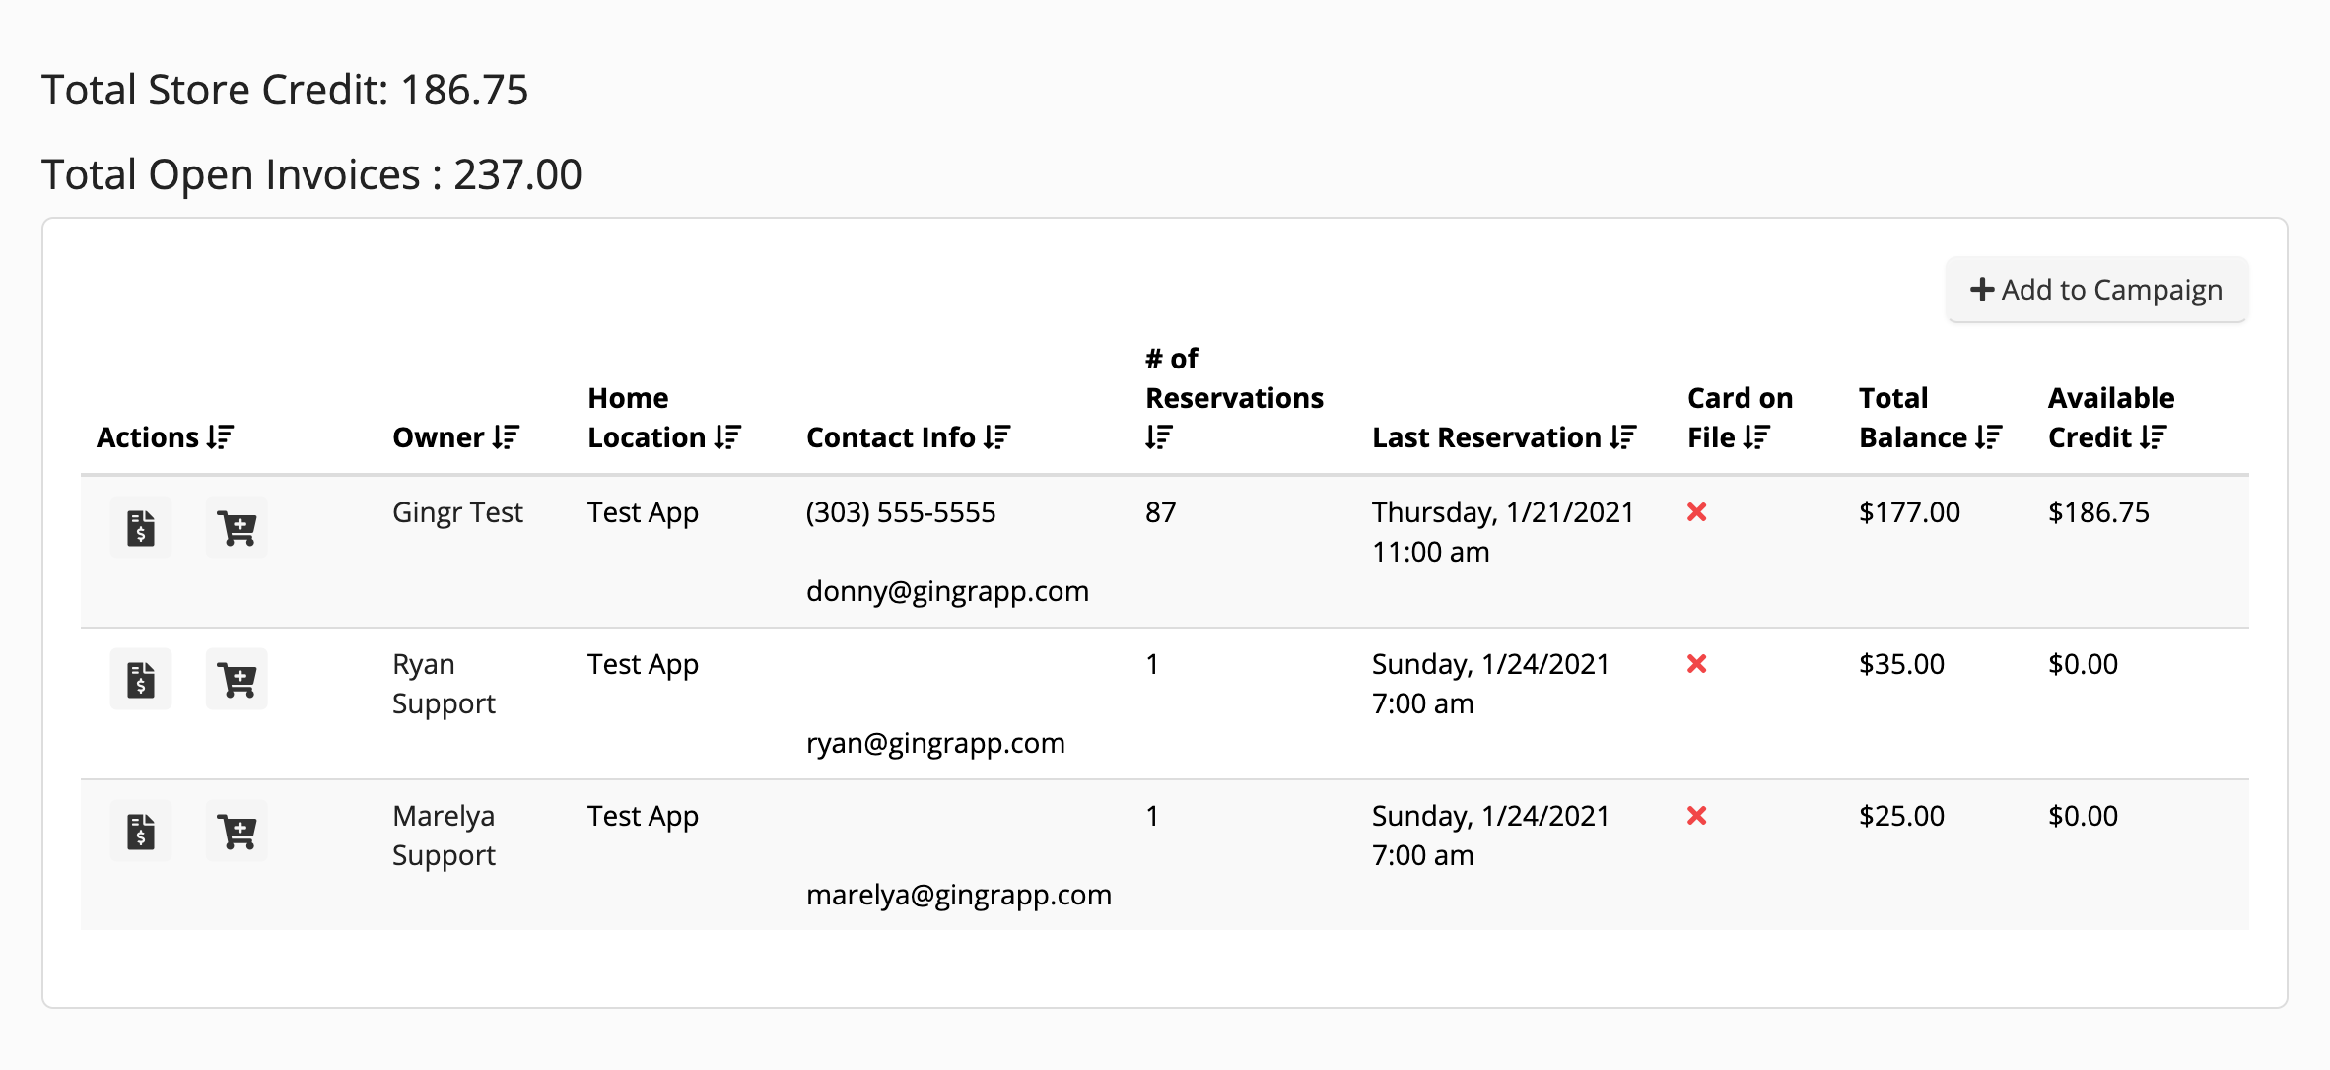Image resolution: width=2330 pixels, height=1070 pixels.
Task: Open the invoice icon for Gingr Test
Action: [x=140, y=527]
